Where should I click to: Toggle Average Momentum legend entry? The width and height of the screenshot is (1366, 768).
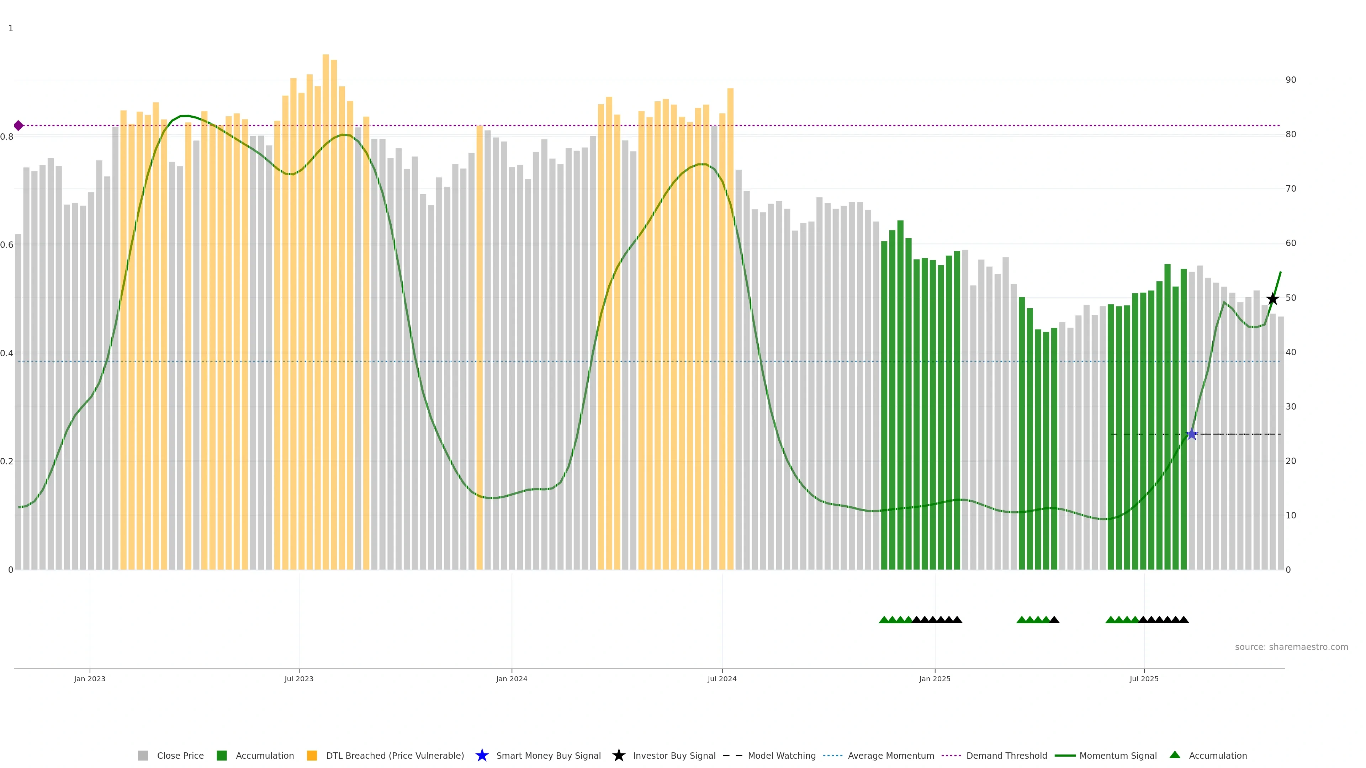(x=891, y=756)
